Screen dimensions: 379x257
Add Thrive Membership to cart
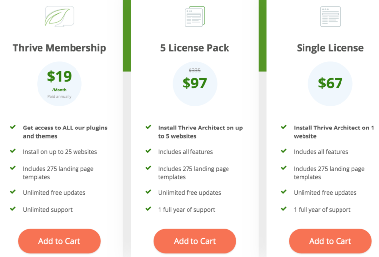click(x=59, y=241)
